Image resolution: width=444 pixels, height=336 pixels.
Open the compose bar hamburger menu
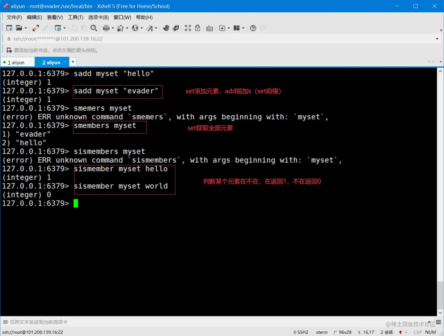(438, 322)
